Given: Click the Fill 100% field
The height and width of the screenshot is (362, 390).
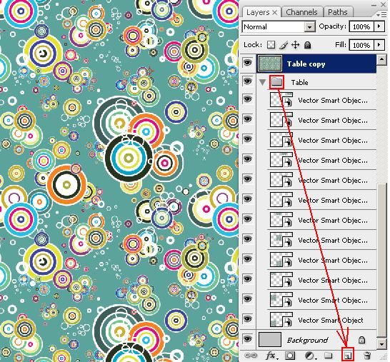Looking at the screenshot, I should pyautogui.click(x=361, y=45).
